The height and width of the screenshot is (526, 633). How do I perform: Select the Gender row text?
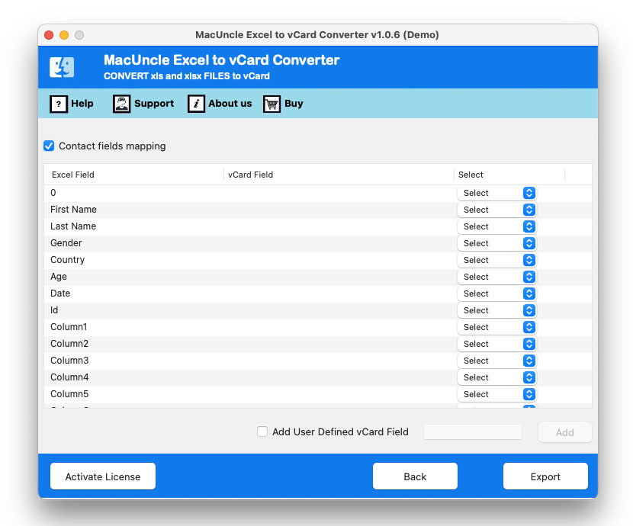click(x=66, y=243)
